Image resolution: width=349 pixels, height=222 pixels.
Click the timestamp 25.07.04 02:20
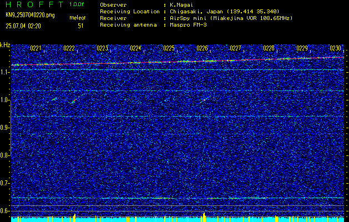pos(23,26)
